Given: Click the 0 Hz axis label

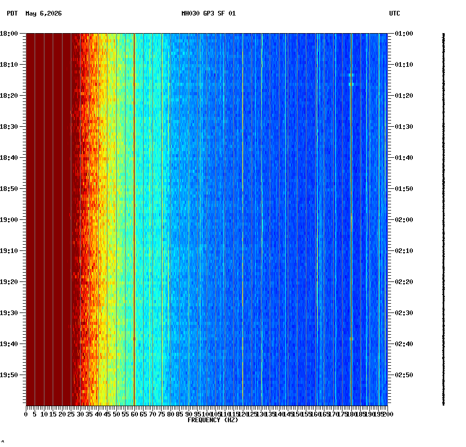Looking at the screenshot, I should pyautogui.click(x=26, y=414).
